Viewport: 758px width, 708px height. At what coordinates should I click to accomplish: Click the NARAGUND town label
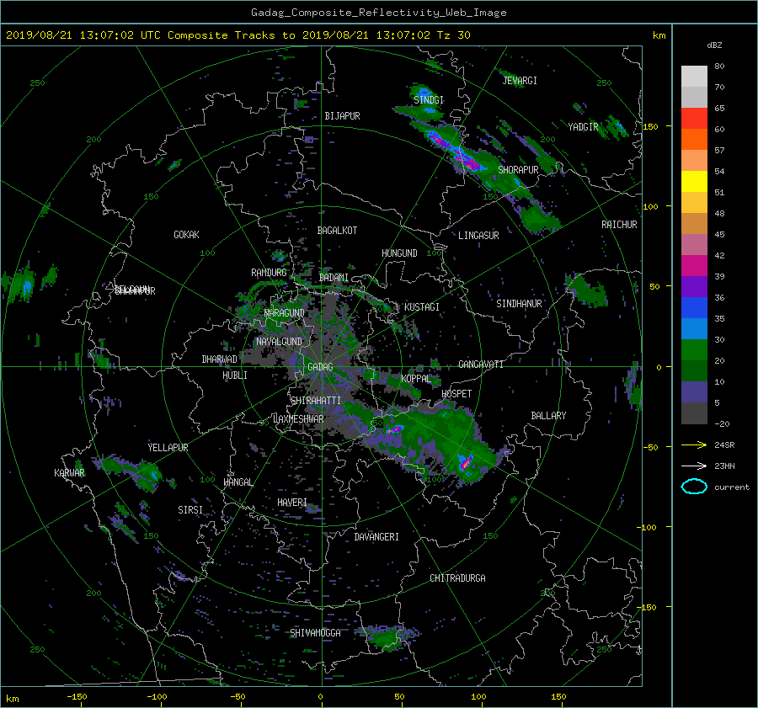click(x=285, y=313)
